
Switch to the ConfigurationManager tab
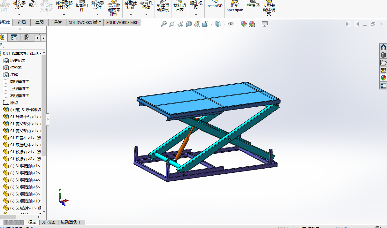pyautogui.click(x=27, y=38)
